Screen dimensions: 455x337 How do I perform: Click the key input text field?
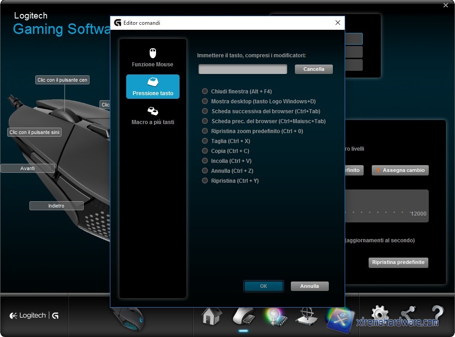(243, 69)
